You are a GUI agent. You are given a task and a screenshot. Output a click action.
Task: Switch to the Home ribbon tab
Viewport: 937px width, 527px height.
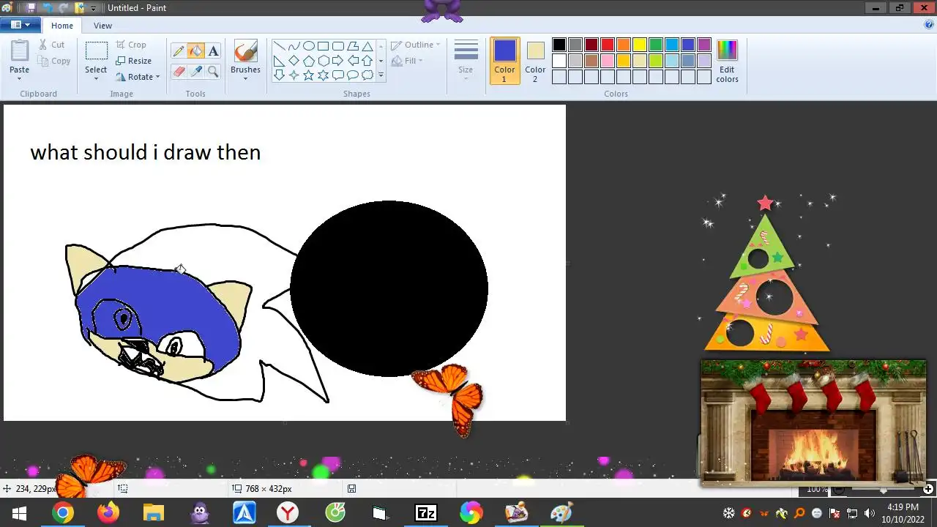[62, 26]
